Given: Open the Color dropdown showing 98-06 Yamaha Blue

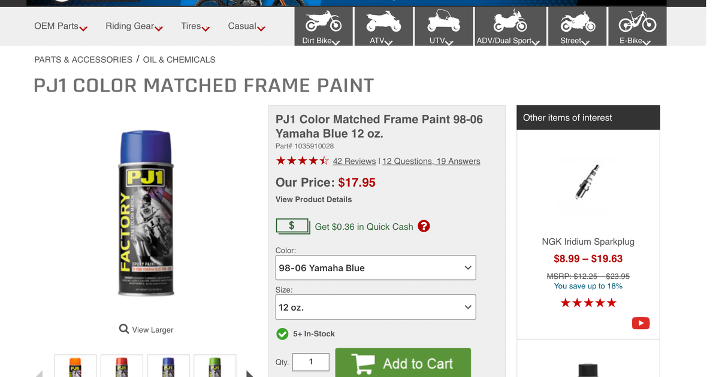Looking at the screenshot, I should pyautogui.click(x=376, y=267).
